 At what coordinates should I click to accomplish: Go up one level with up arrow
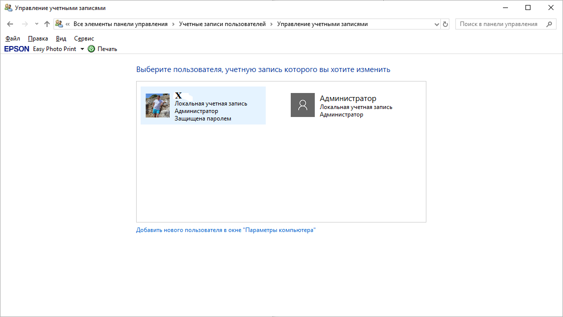pyautogui.click(x=47, y=24)
